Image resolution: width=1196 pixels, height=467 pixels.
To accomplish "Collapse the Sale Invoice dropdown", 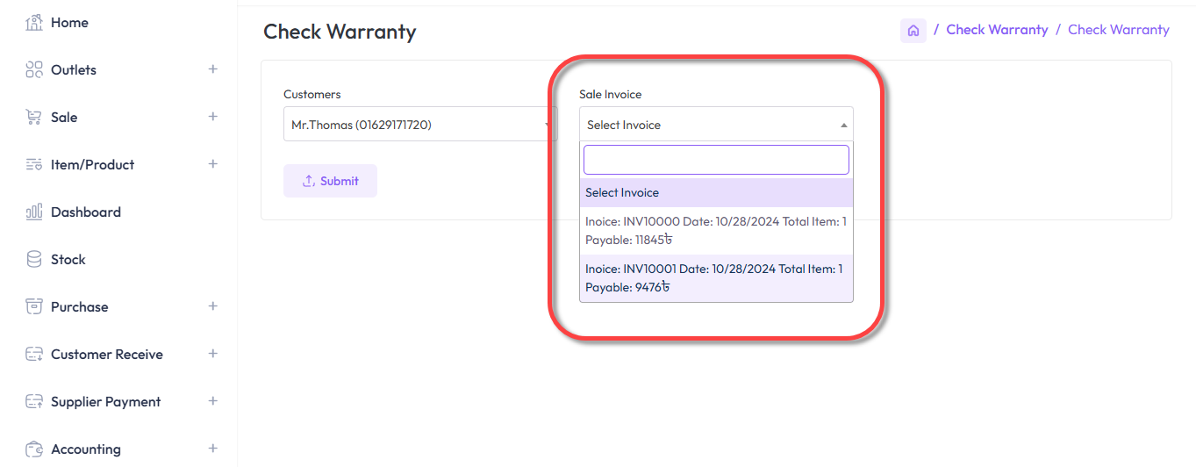I will point(715,125).
